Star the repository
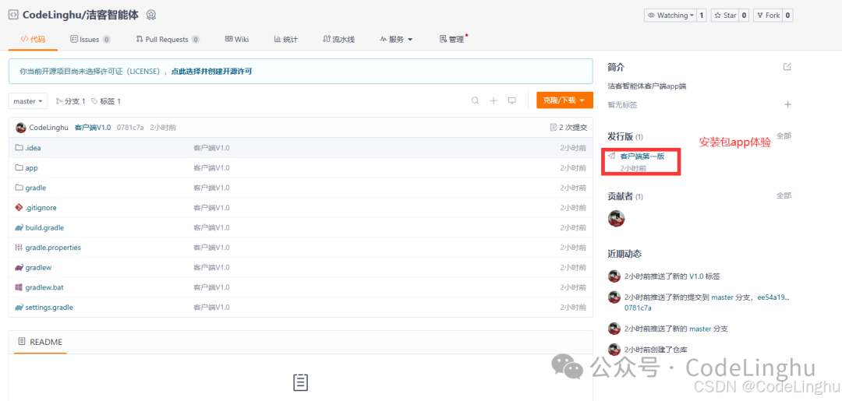 tap(725, 16)
